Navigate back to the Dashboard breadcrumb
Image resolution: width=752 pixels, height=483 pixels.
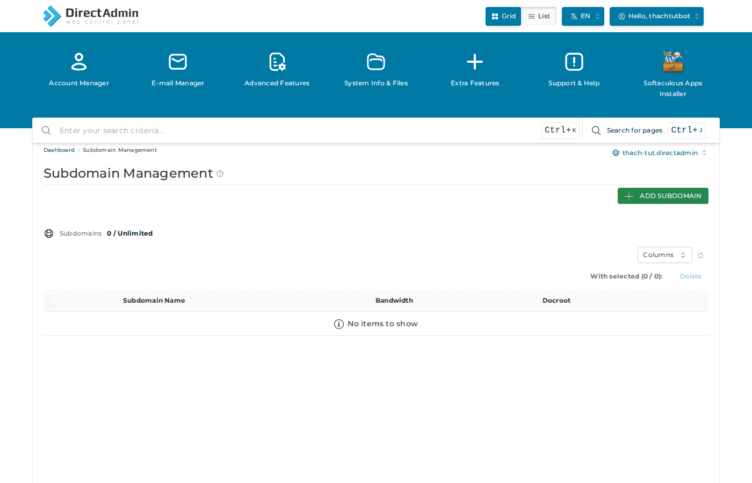click(x=59, y=150)
